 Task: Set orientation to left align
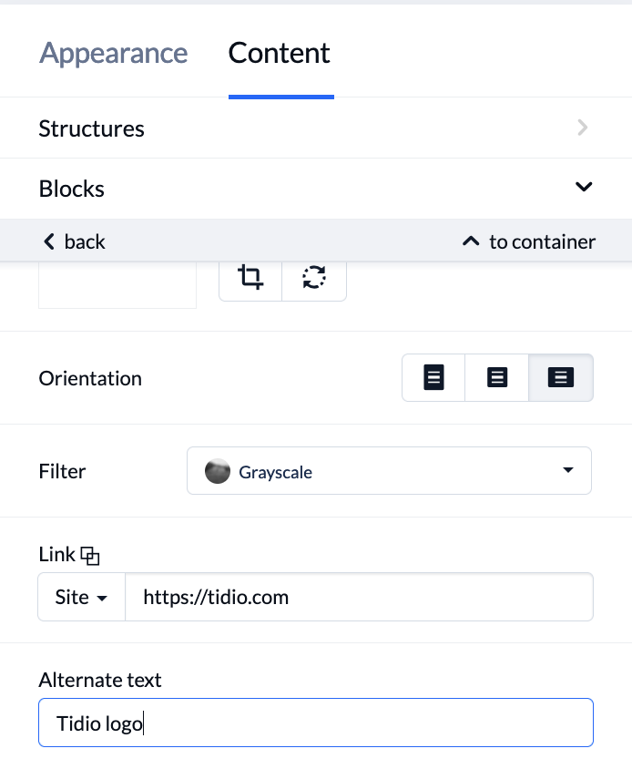433,377
